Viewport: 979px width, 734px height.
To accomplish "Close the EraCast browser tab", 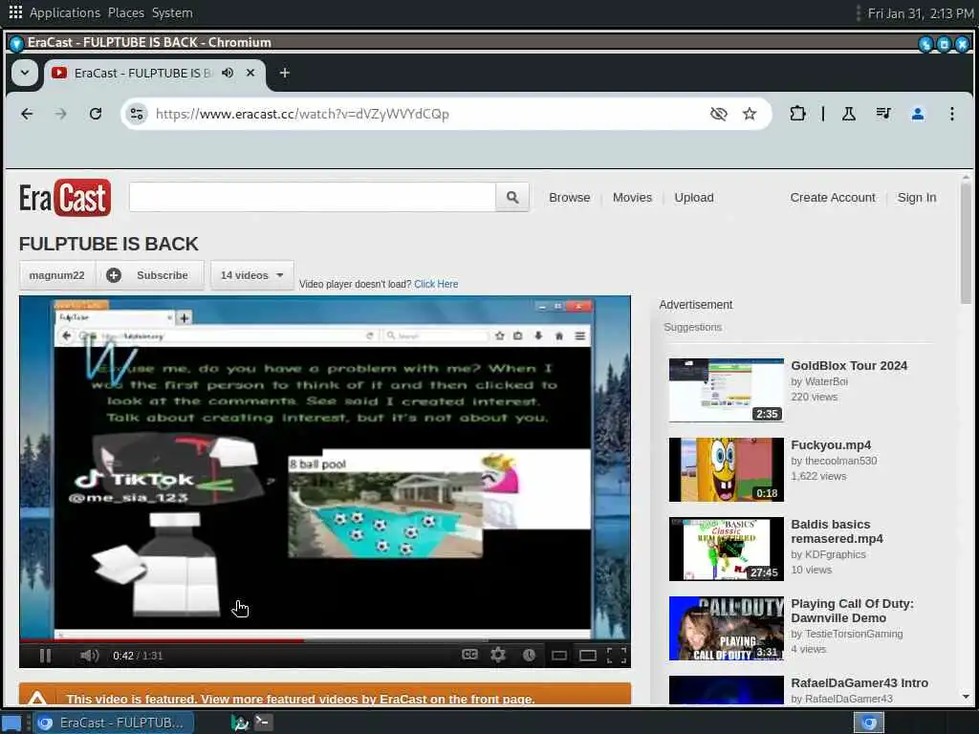I will 250,73.
